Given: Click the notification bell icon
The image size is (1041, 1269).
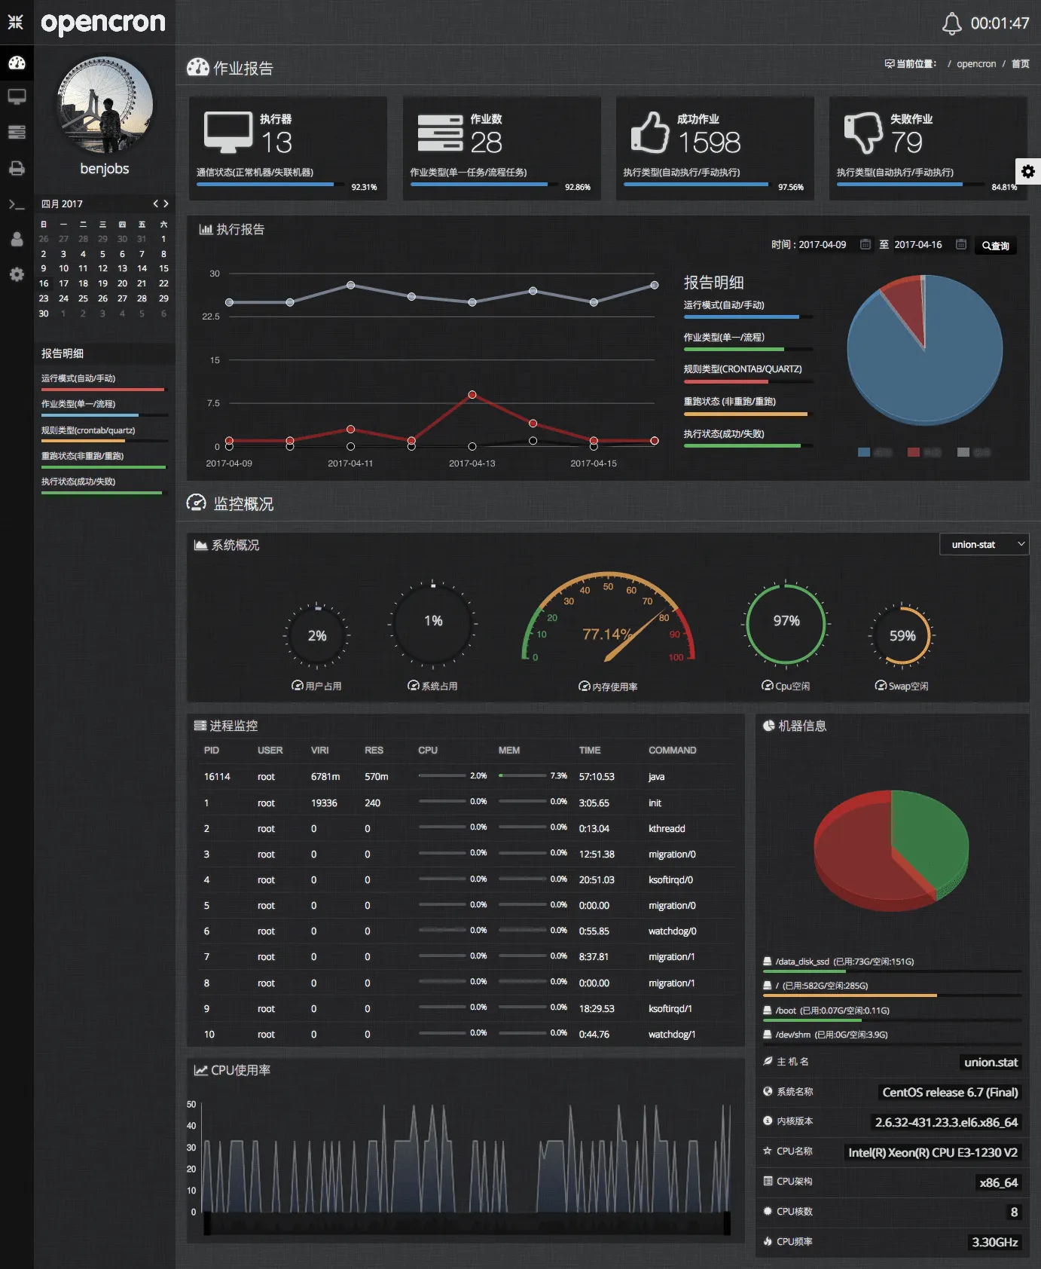Looking at the screenshot, I should (952, 23).
